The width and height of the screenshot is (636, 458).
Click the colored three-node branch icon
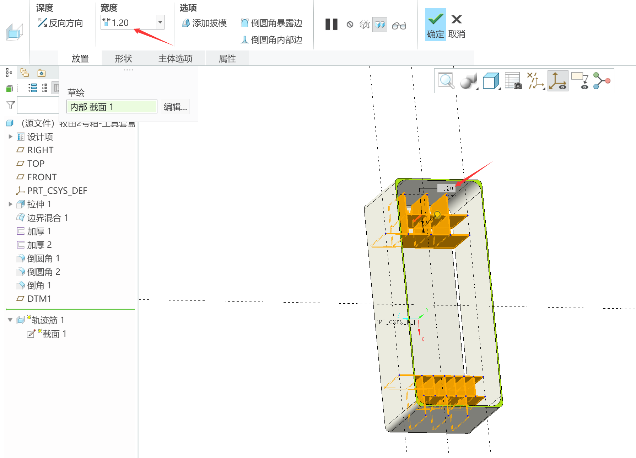click(x=602, y=81)
